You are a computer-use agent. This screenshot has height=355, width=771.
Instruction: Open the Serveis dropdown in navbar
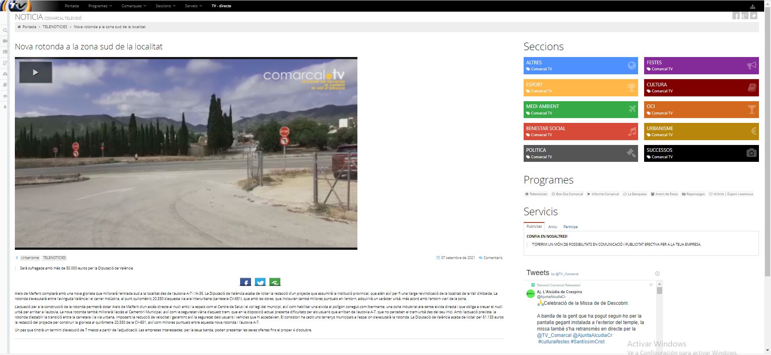(x=193, y=6)
